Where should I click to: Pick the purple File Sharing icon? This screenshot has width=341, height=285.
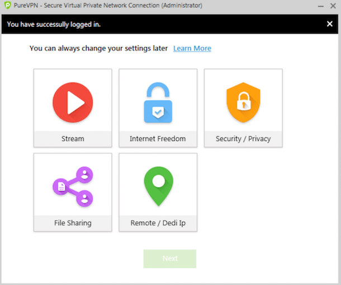(x=73, y=186)
